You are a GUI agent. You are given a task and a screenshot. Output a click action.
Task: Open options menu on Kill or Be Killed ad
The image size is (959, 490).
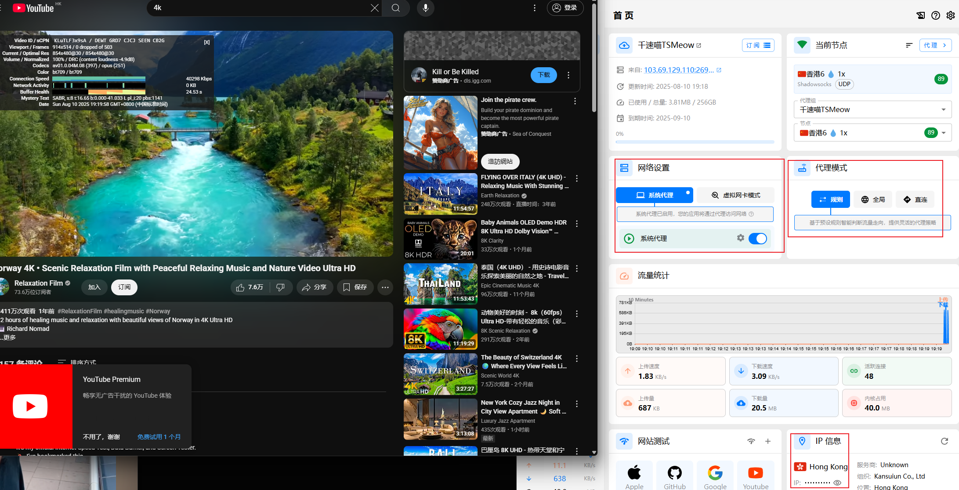568,75
